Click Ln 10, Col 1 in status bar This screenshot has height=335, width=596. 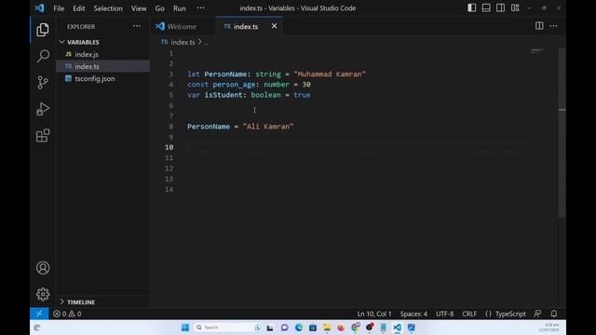point(374,314)
